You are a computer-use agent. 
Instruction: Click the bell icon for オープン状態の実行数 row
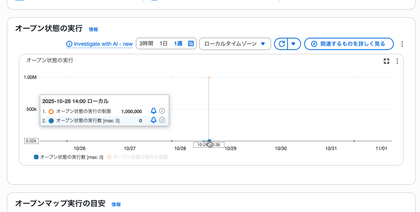point(153,120)
